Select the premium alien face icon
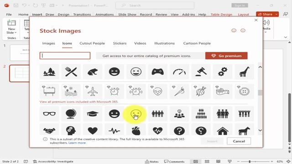This screenshot has height=164, width=292. (x=157, y=91)
